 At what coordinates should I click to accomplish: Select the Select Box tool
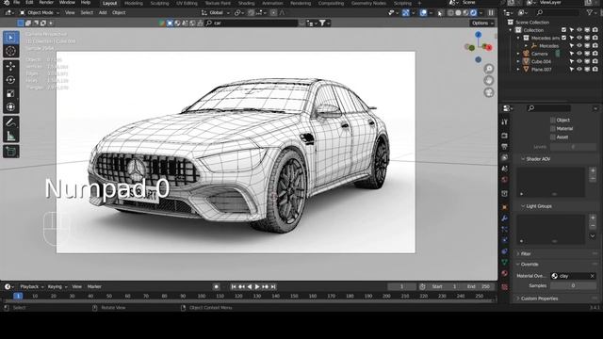(x=10, y=38)
